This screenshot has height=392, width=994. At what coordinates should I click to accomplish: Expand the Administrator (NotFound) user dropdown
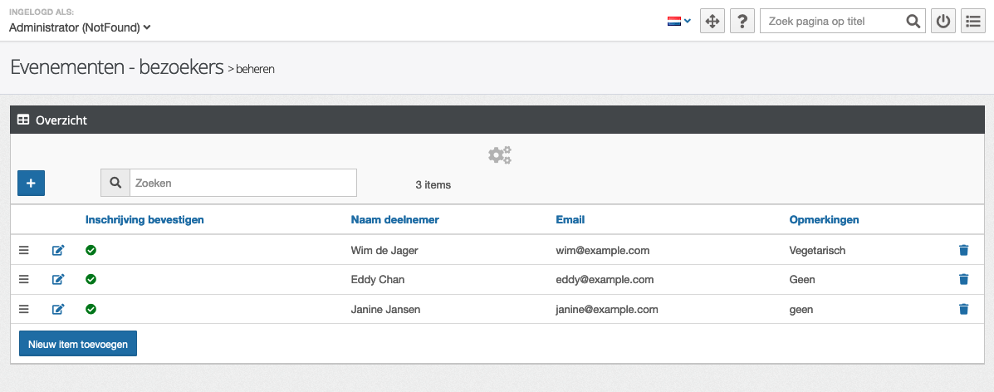point(80,27)
